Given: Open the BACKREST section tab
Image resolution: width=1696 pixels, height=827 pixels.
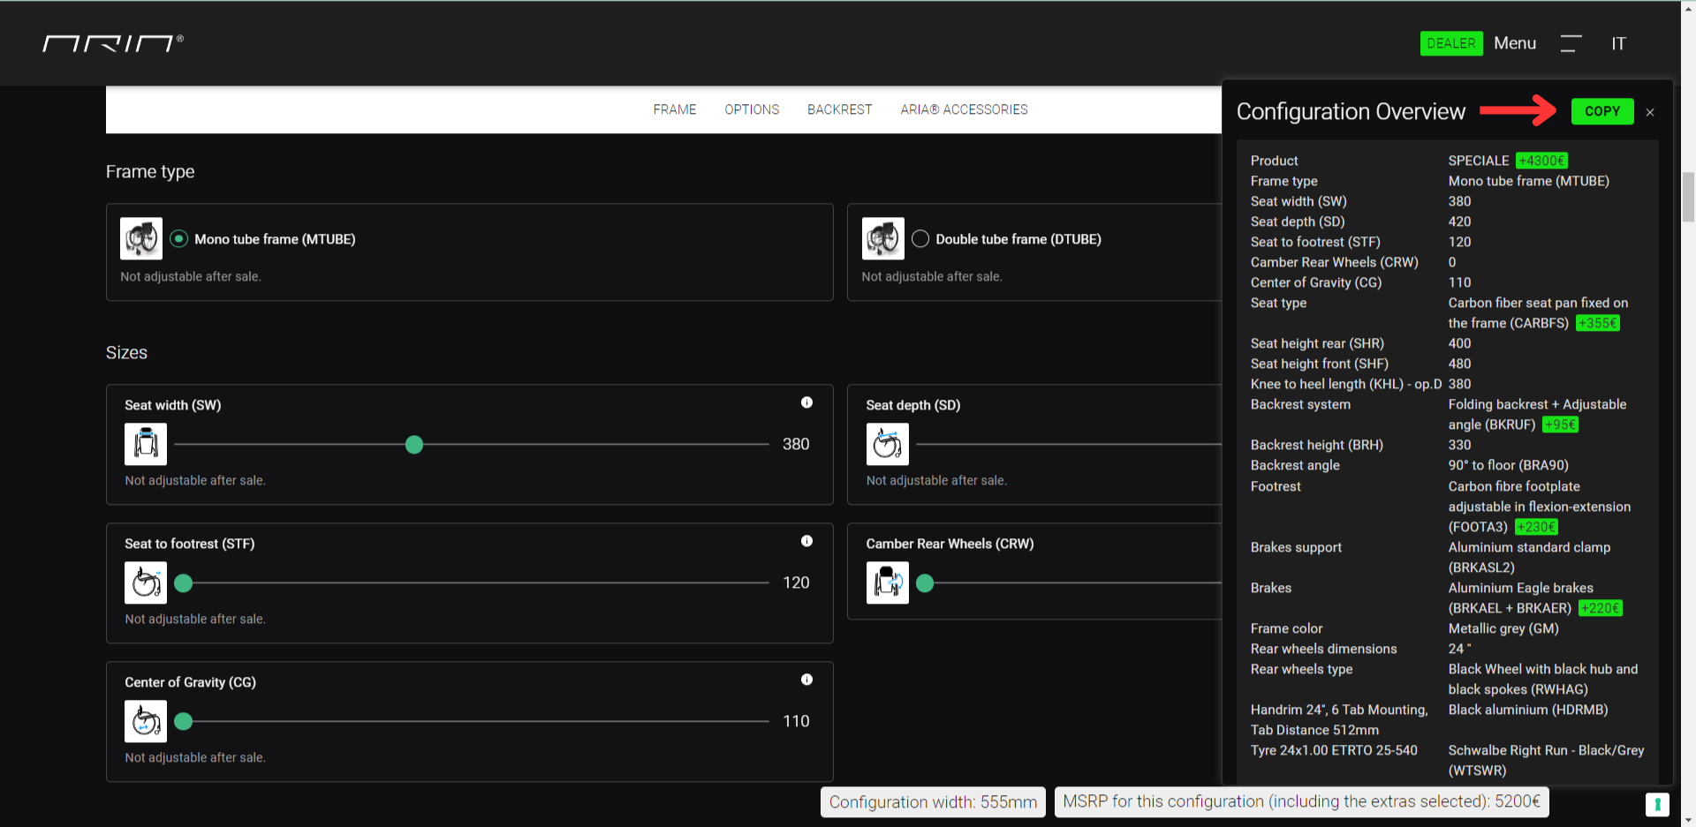Looking at the screenshot, I should point(839,109).
